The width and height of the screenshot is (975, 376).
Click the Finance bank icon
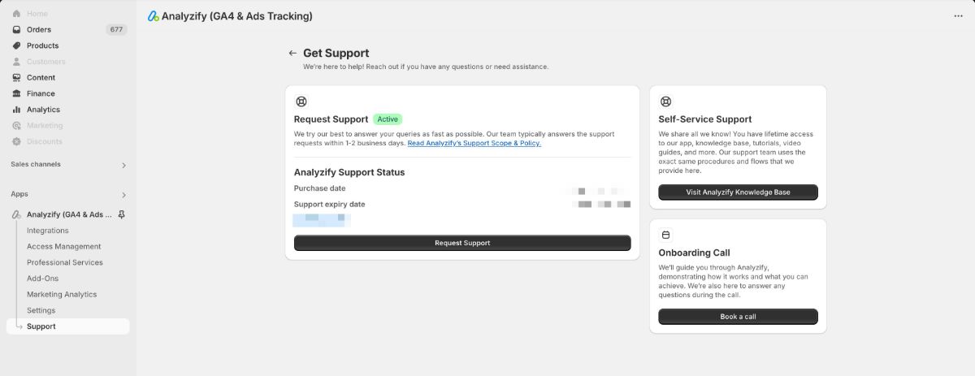(17, 93)
